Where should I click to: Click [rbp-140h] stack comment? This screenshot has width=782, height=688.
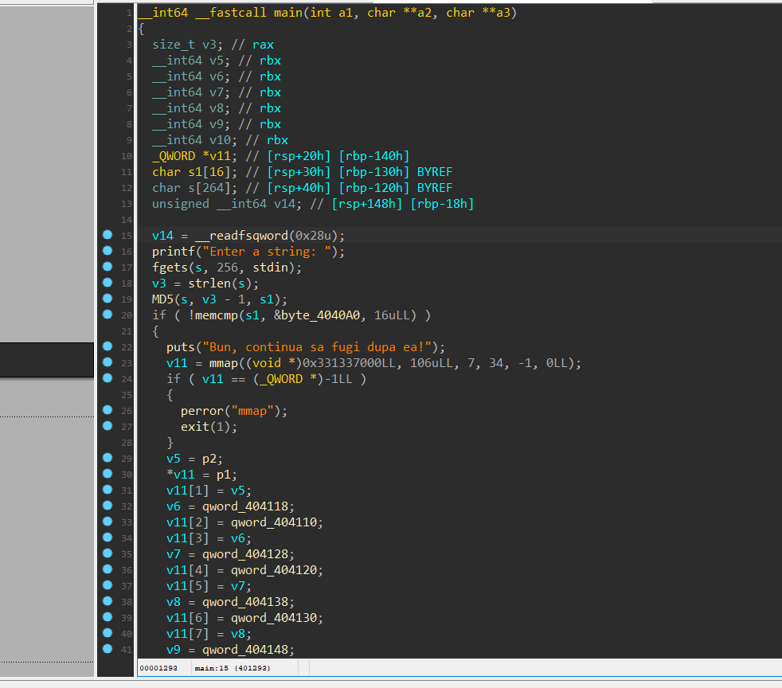pos(374,156)
